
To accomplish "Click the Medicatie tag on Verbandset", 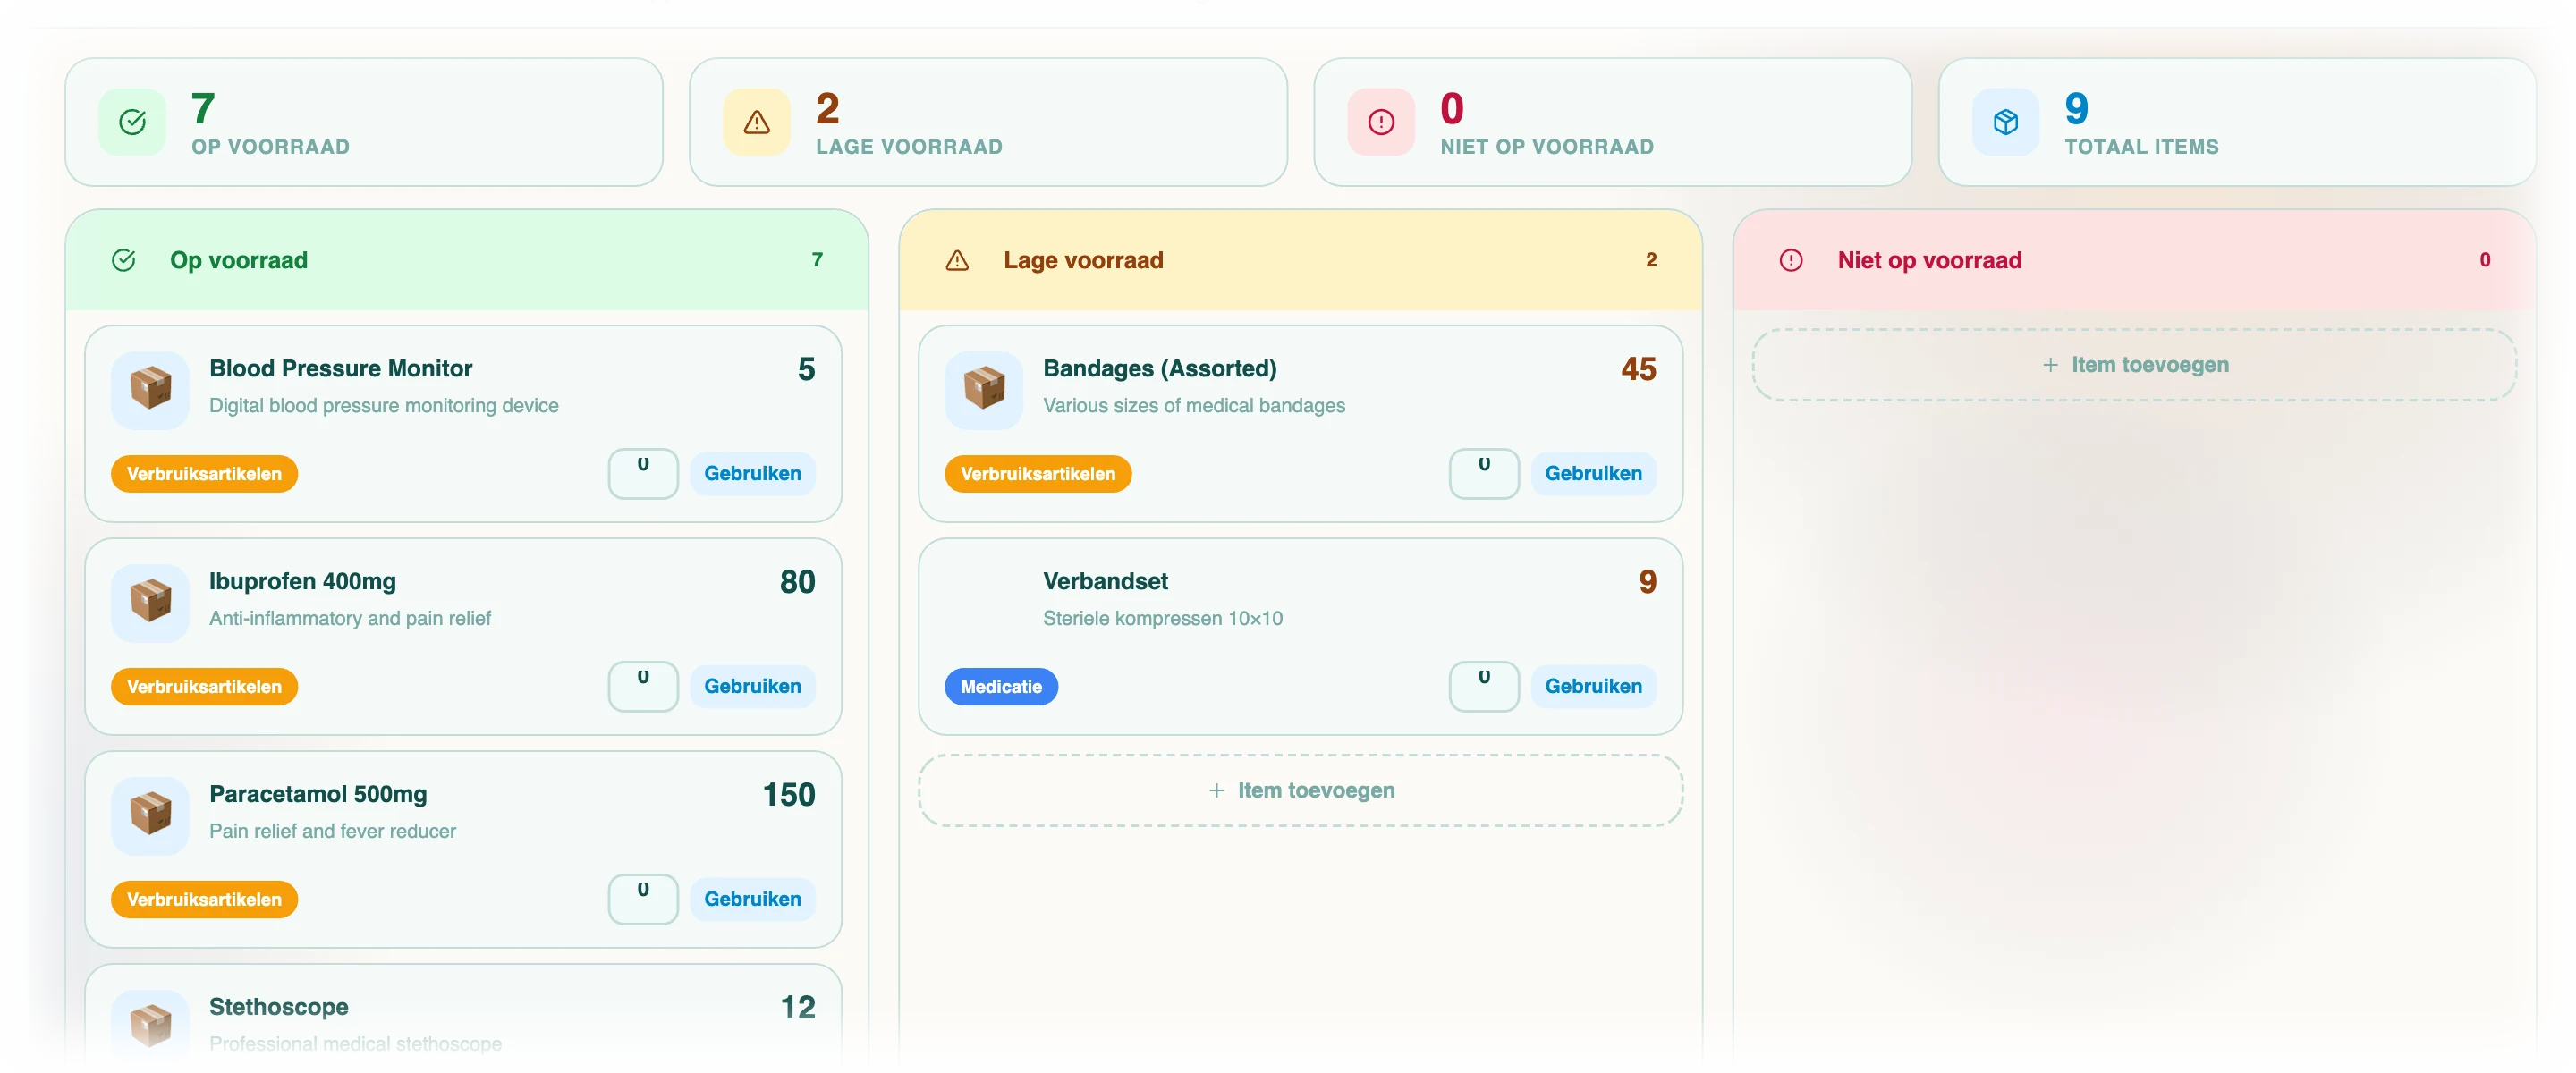I will pyautogui.click(x=1001, y=687).
